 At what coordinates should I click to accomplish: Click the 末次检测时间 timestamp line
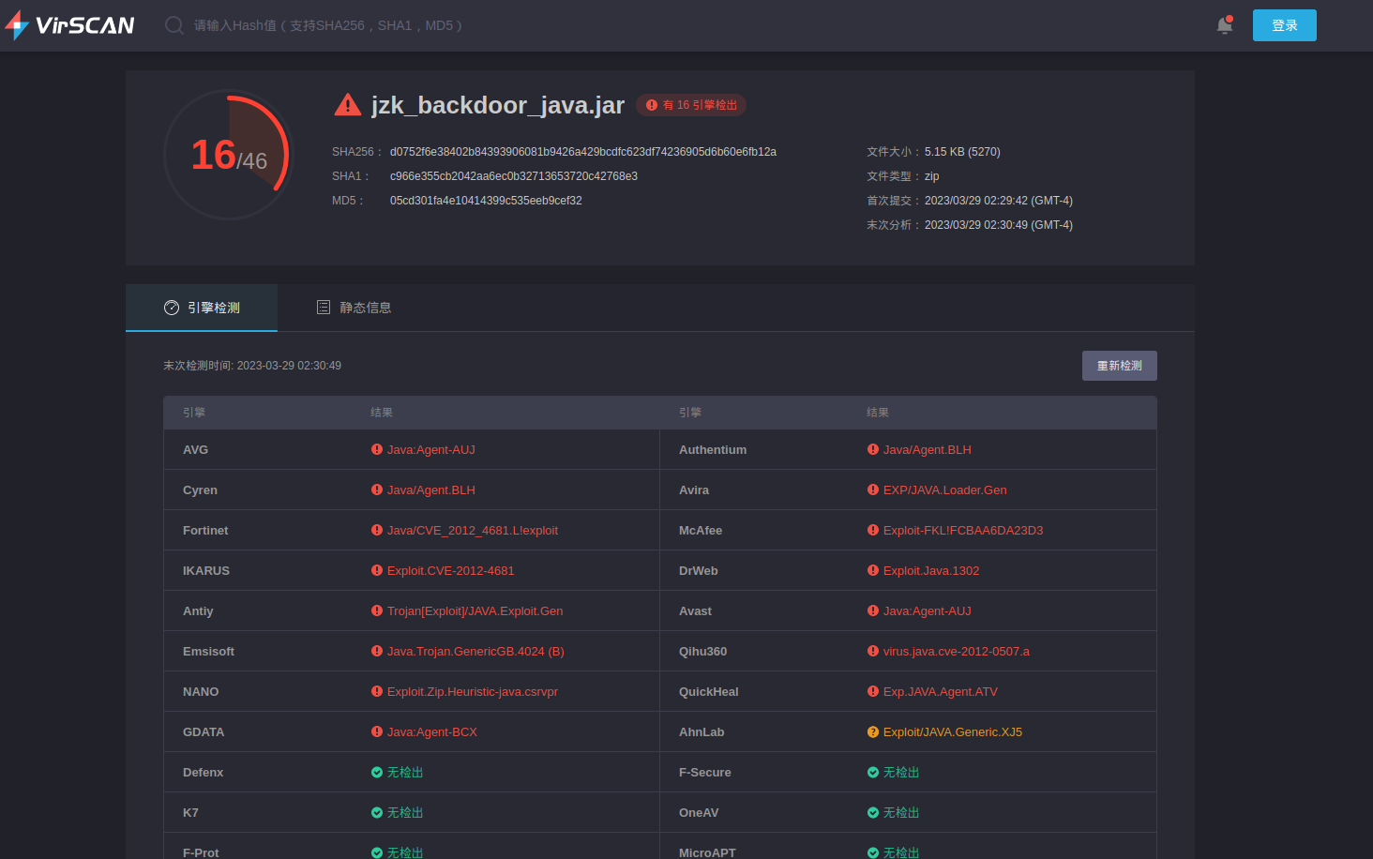point(252,366)
